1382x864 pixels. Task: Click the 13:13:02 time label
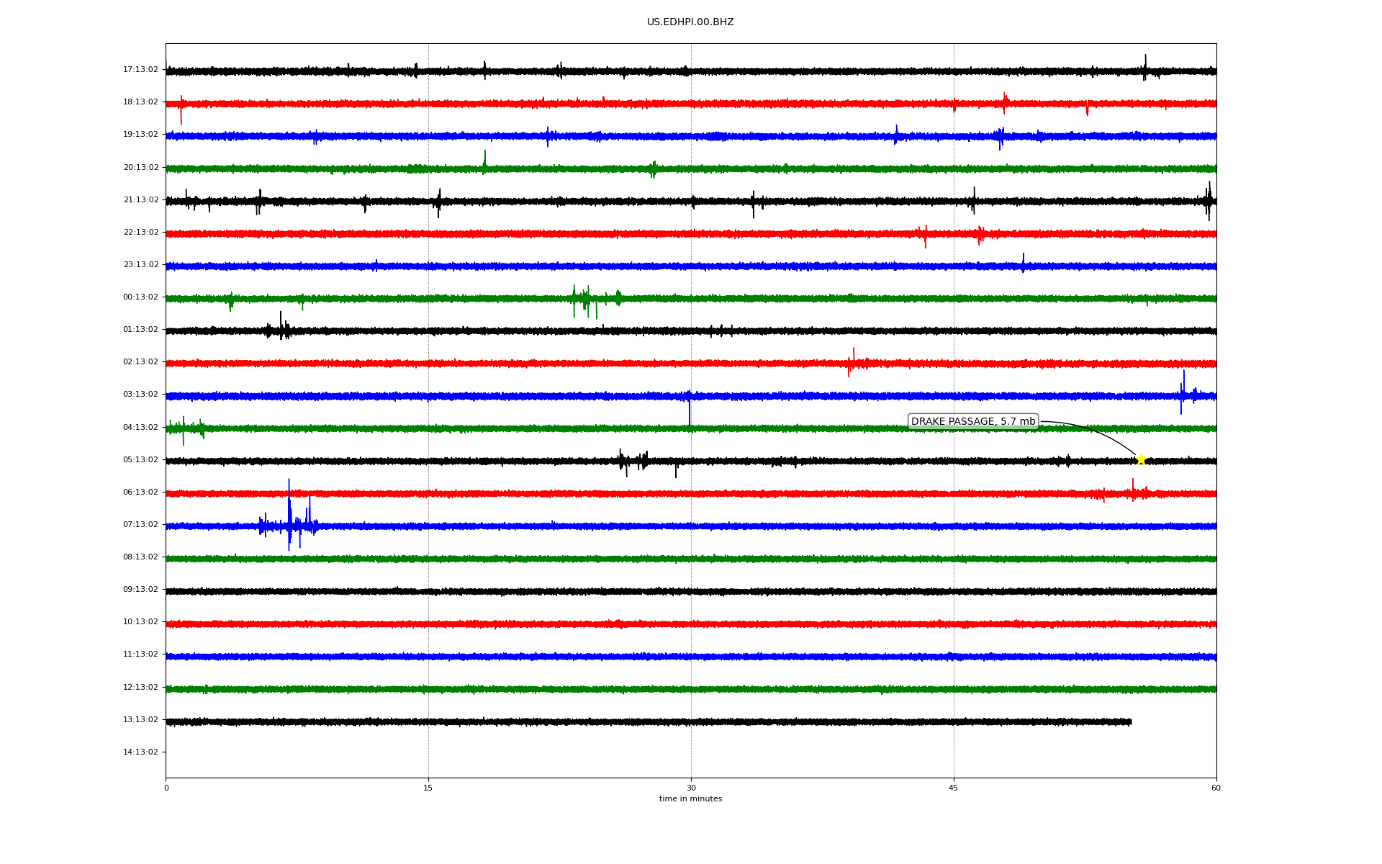pyautogui.click(x=140, y=720)
